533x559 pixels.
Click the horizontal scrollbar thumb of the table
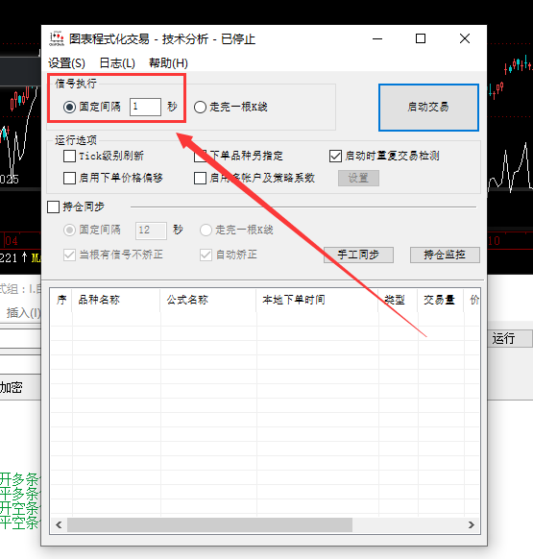click(209, 524)
